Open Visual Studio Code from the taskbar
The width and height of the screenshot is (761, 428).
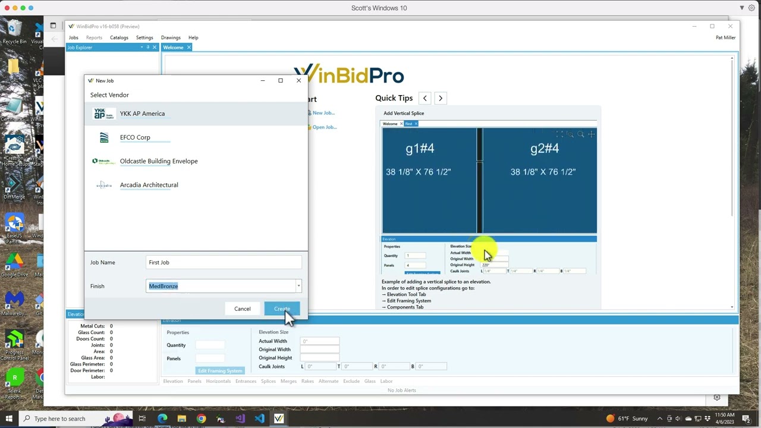pos(259,418)
